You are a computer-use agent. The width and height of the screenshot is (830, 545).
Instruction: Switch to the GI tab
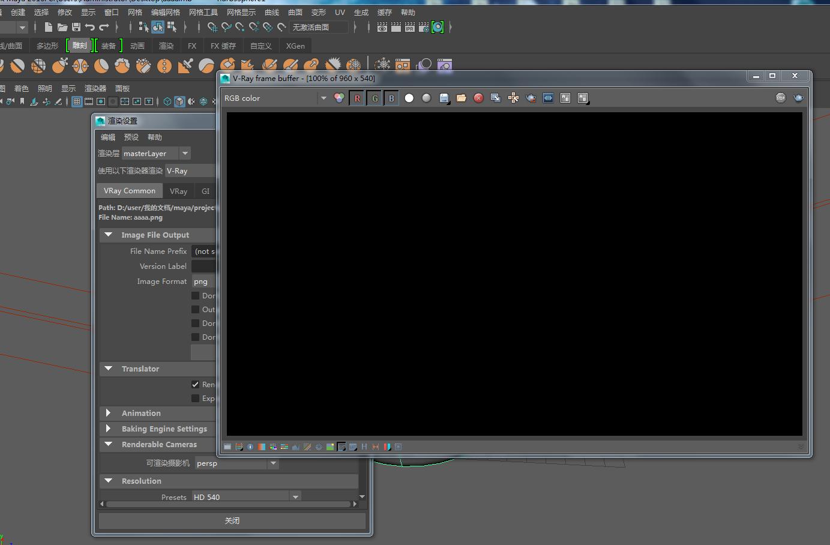coord(206,191)
